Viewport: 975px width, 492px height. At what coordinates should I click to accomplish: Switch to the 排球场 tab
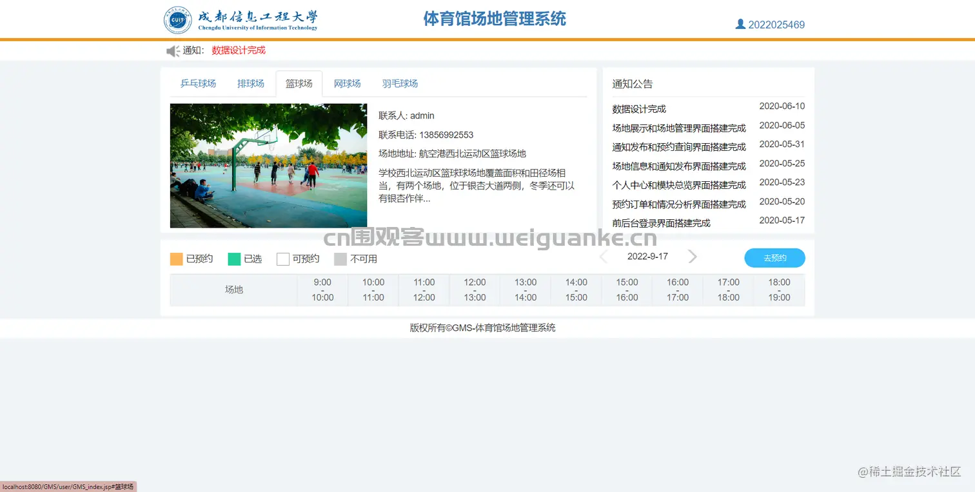pyautogui.click(x=251, y=84)
